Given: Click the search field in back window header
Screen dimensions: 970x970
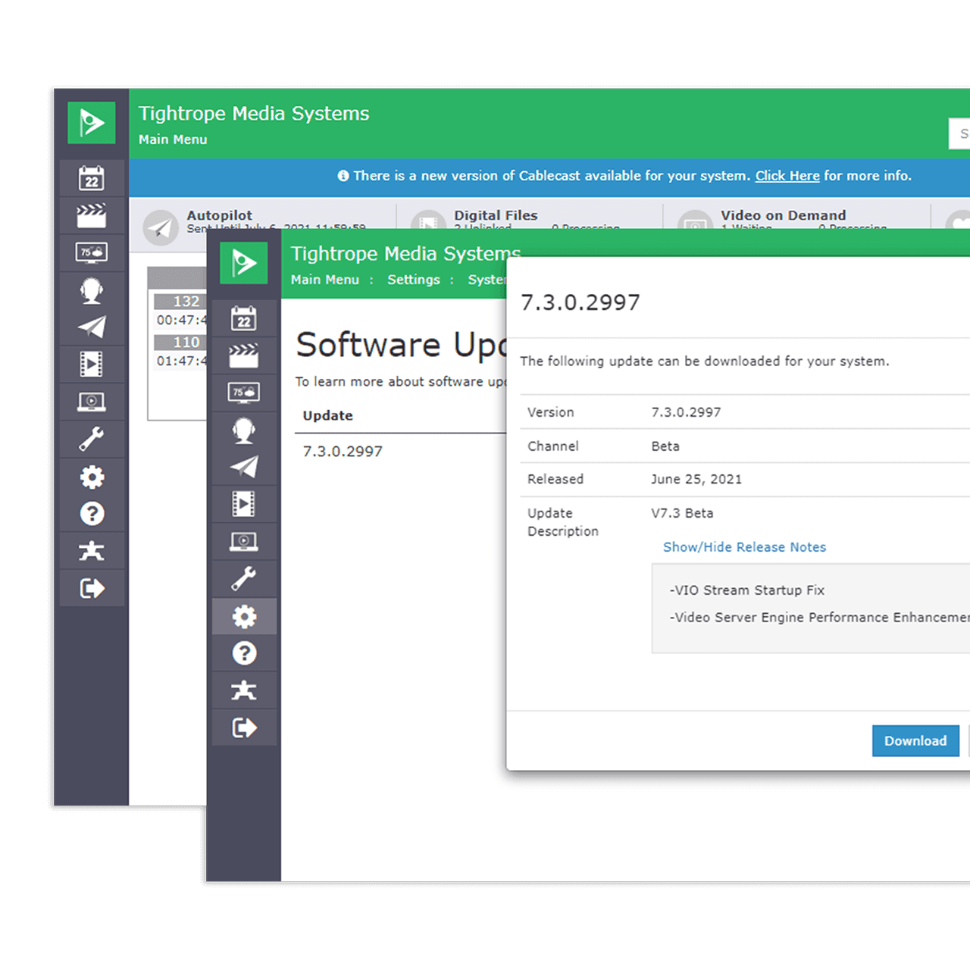Looking at the screenshot, I should pos(959,133).
